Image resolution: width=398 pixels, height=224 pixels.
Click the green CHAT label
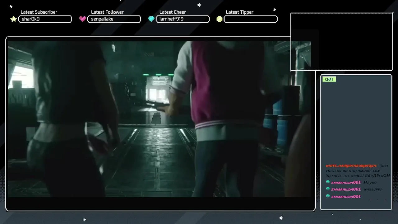coord(329,79)
